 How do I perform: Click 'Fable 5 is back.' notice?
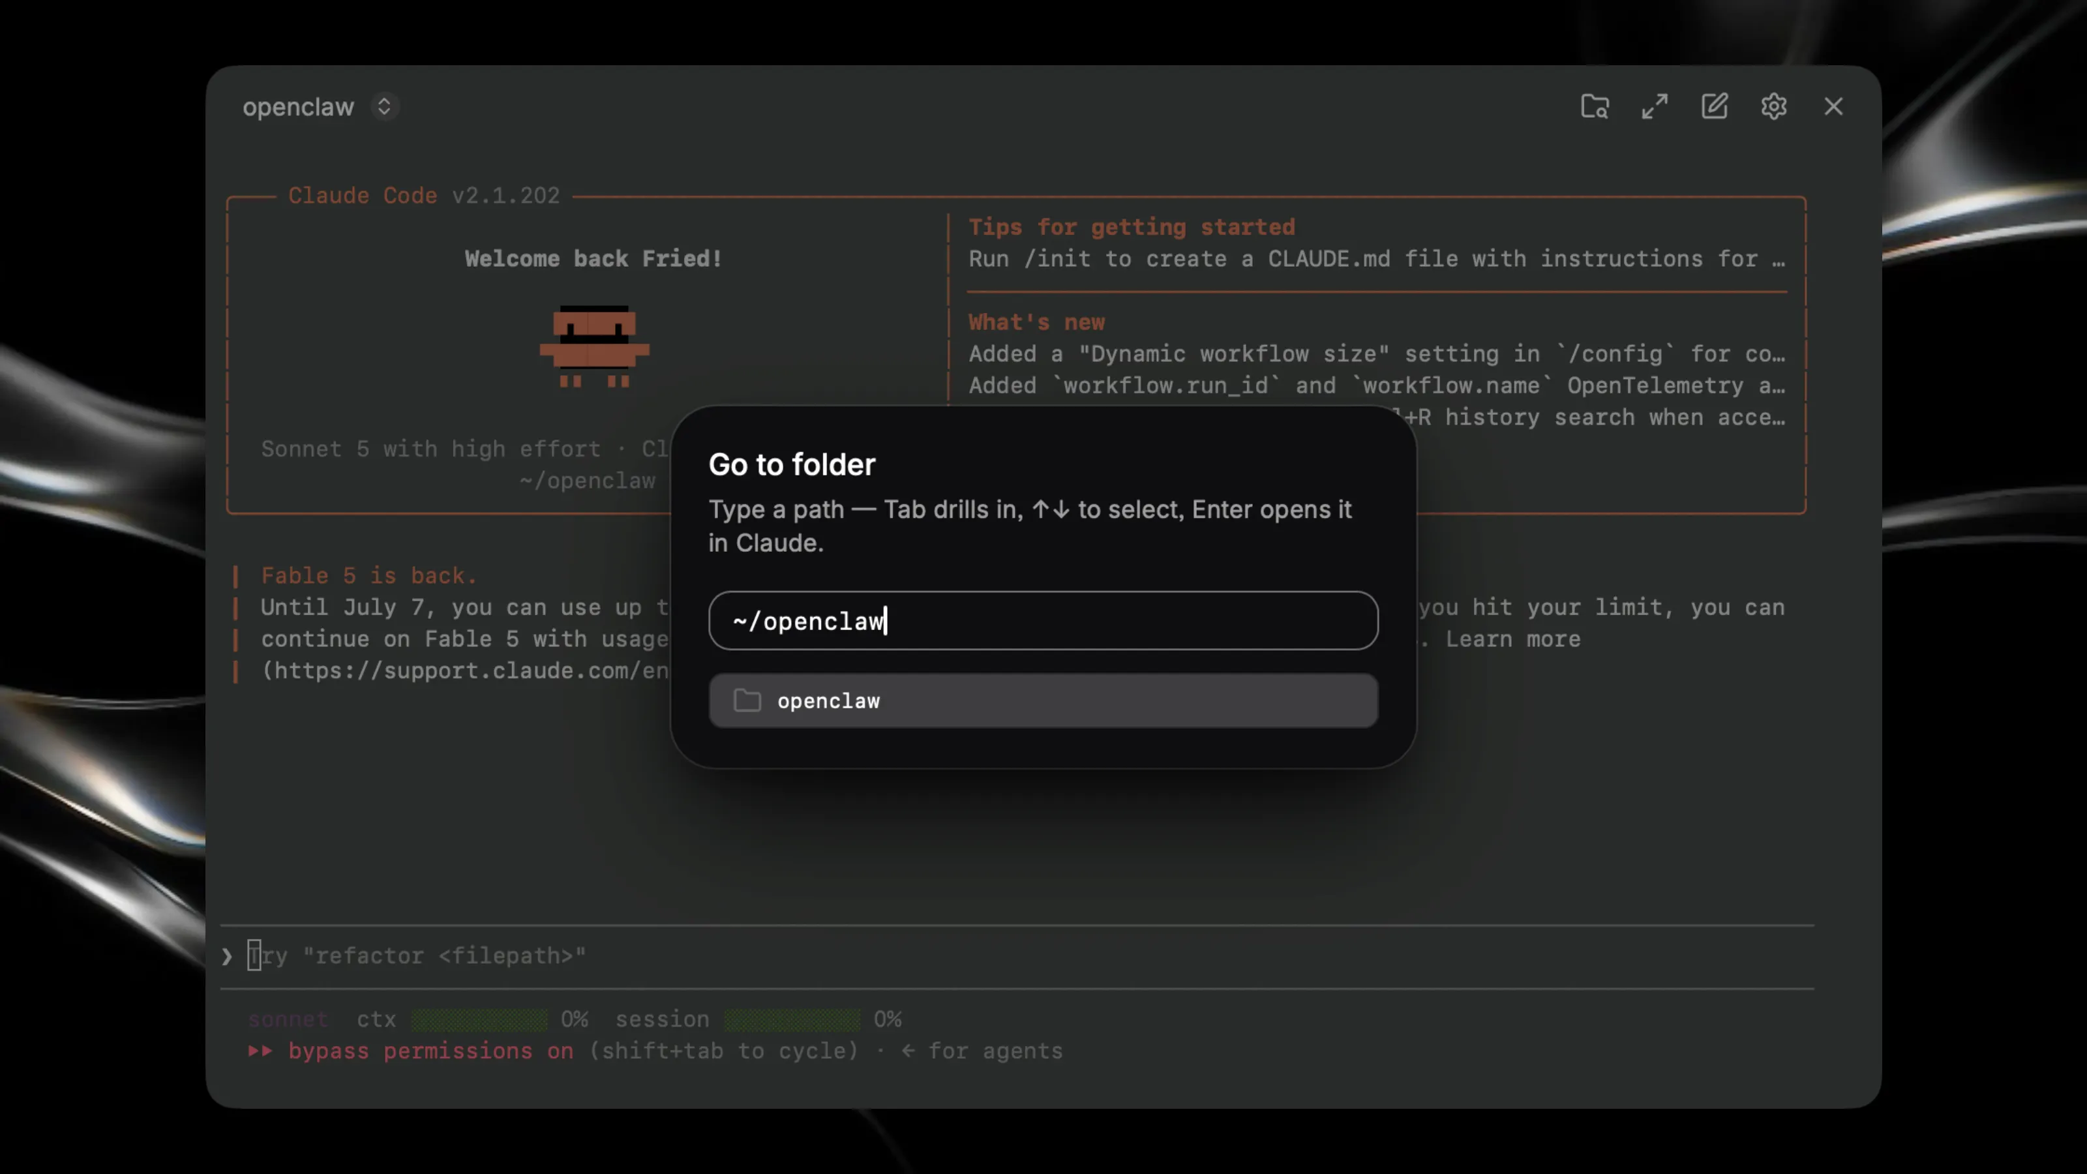tap(368, 575)
